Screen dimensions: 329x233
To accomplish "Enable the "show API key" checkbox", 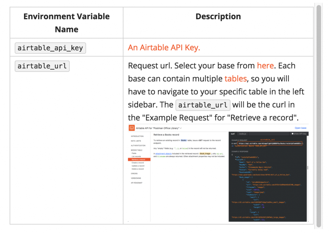I will tap(292, 134).
